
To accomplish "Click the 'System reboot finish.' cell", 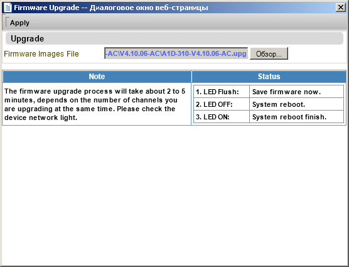I will point(297,117).
